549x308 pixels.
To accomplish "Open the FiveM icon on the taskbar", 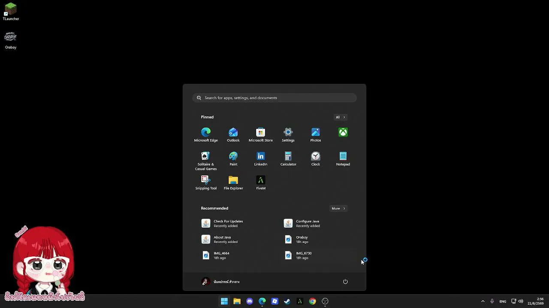I will (x=300, y=301).
